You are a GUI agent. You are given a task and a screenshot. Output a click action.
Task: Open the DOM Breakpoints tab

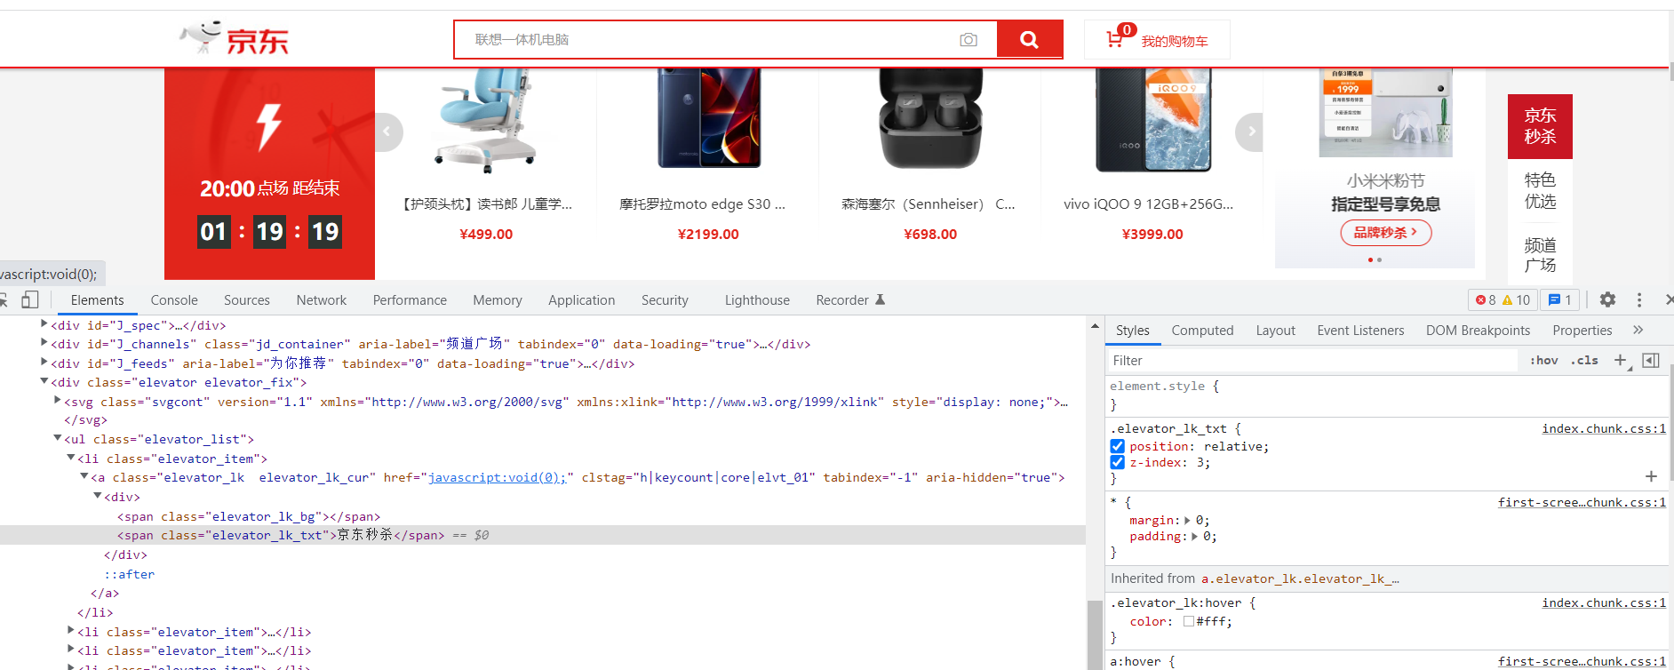[1478, 331]
